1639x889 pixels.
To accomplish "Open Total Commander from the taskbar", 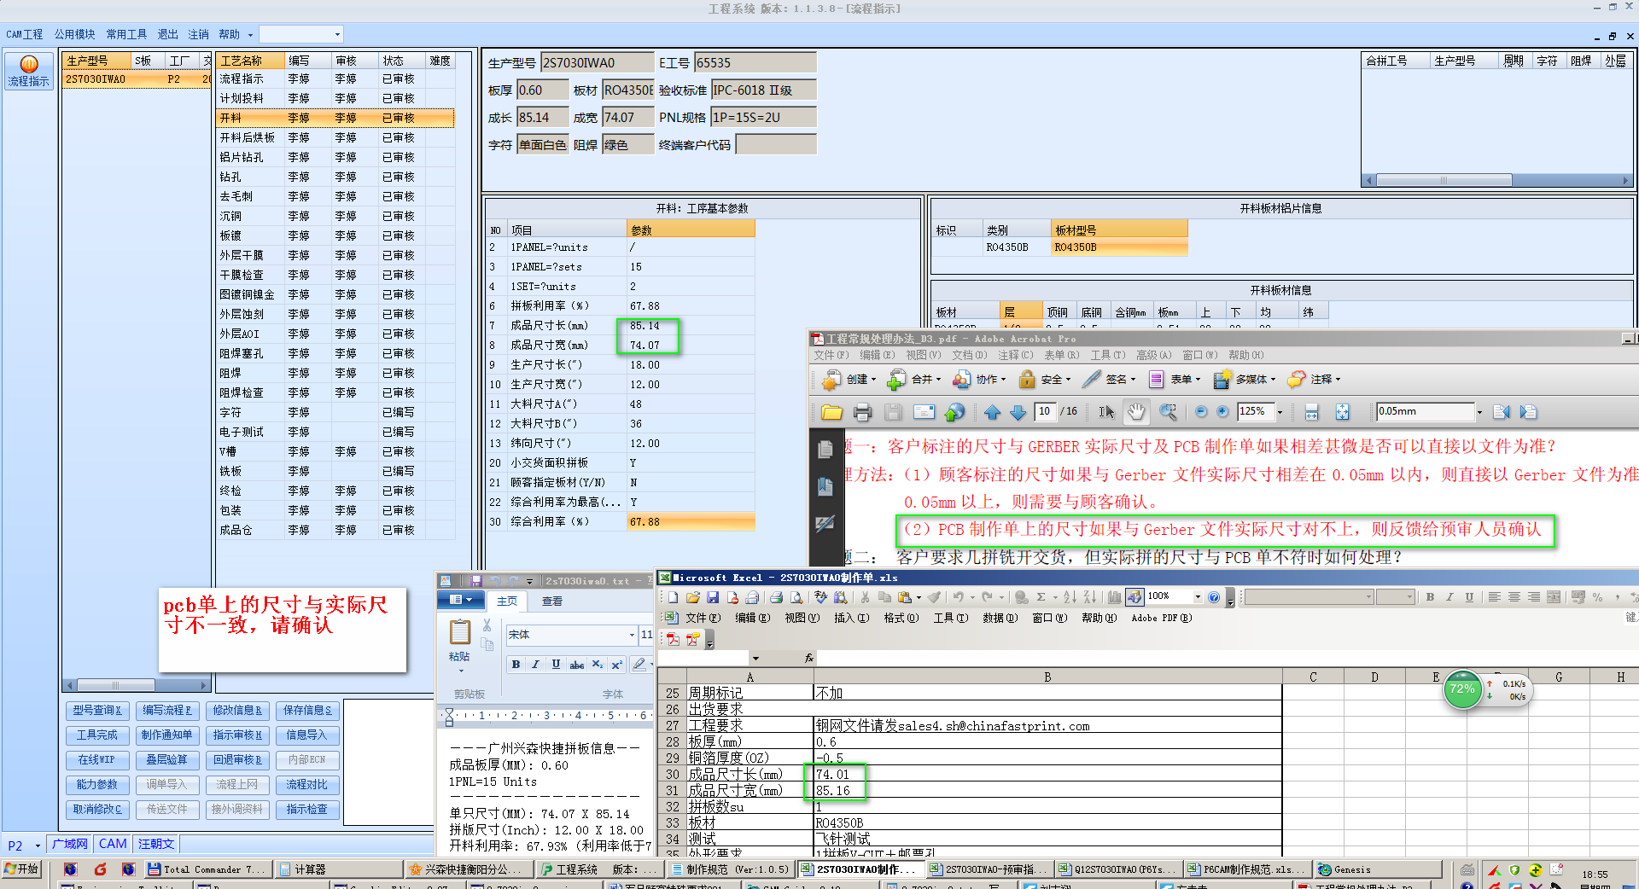I will point(207,870).
